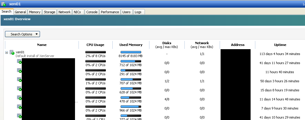The image size is (305, 120).
Task: Click VM icon in 707 of 1024 MB row
Action: 19,80
